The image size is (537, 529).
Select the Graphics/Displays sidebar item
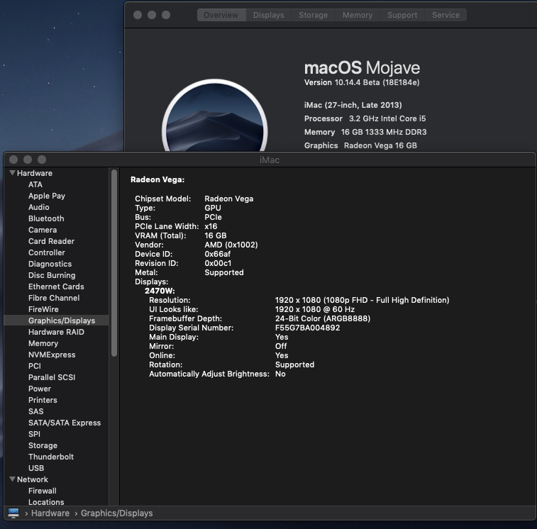coord(62,321)
